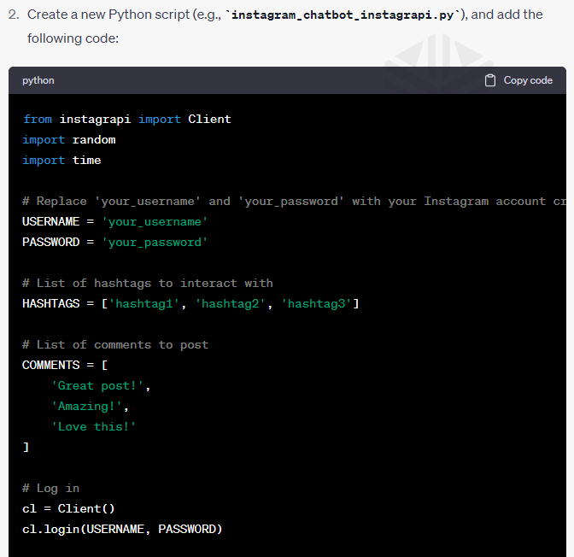Click the inline filename instagram_chatbot_instagrapi.py
This screenshot has width=574, height=557.
pos(343,15)
